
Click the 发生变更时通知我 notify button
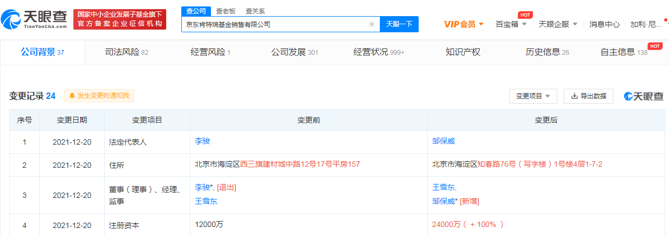click(x=99, y=96)
